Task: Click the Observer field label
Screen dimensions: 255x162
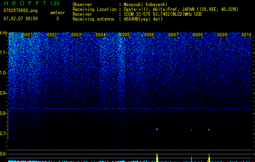Action: [82, 4]
